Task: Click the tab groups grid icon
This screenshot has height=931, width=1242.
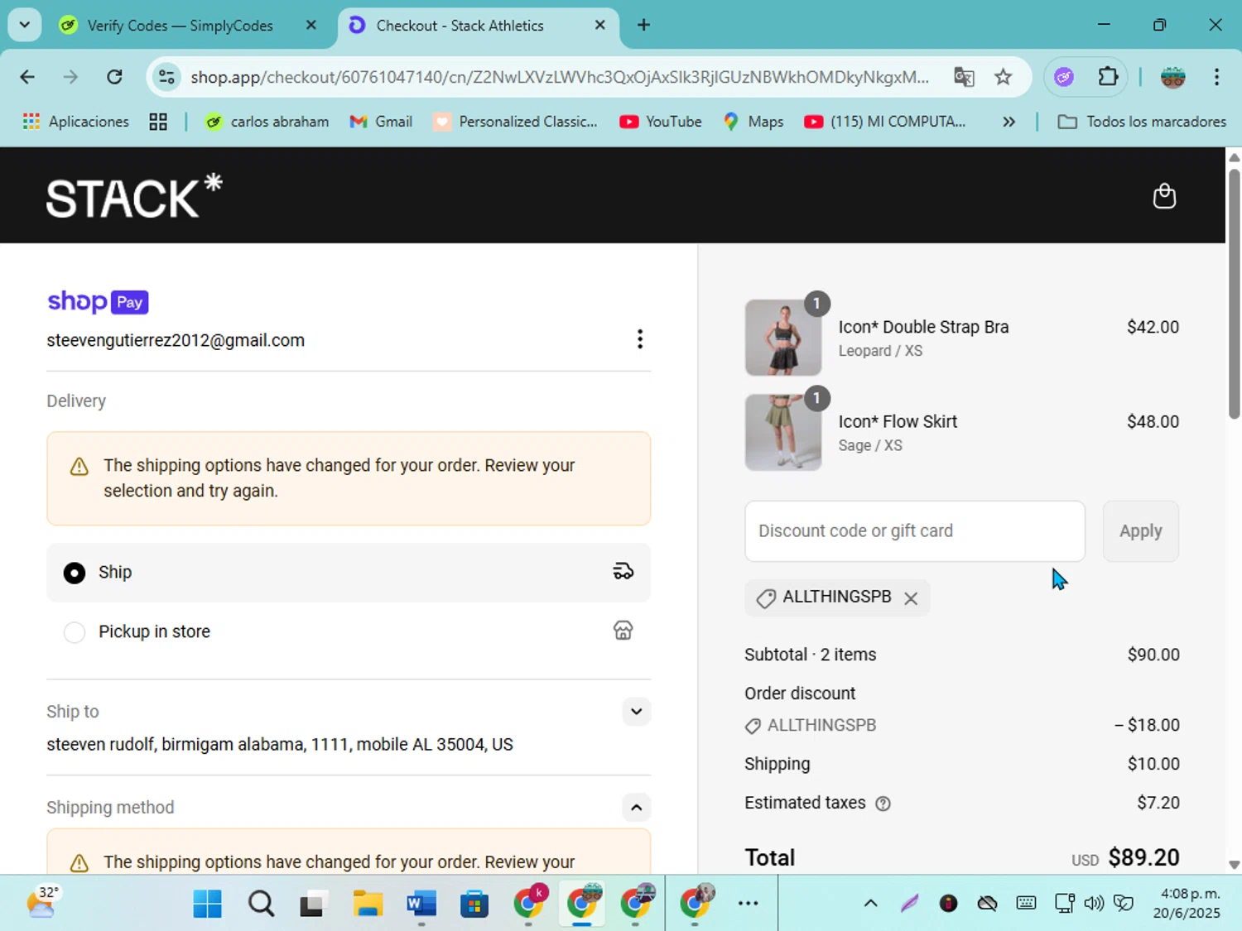Action: 158,122
